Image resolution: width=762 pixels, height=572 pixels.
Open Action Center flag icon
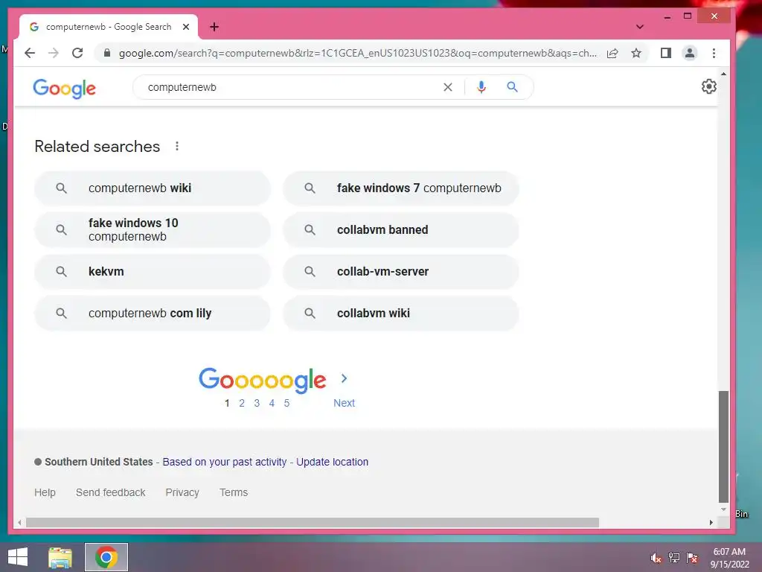click(692, 558)
